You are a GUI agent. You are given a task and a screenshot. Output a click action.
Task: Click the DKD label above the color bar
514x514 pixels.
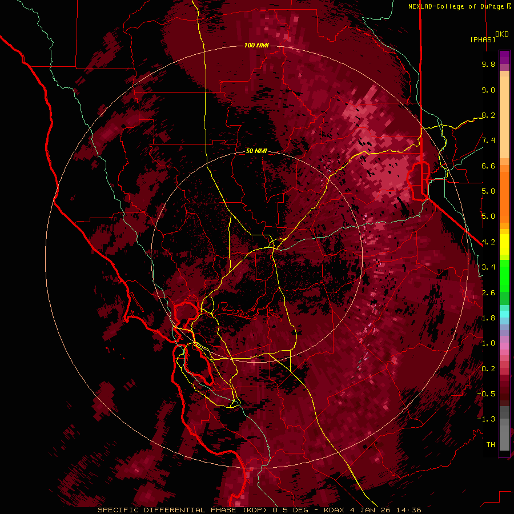pyautogui.click(x=502, y=34)
